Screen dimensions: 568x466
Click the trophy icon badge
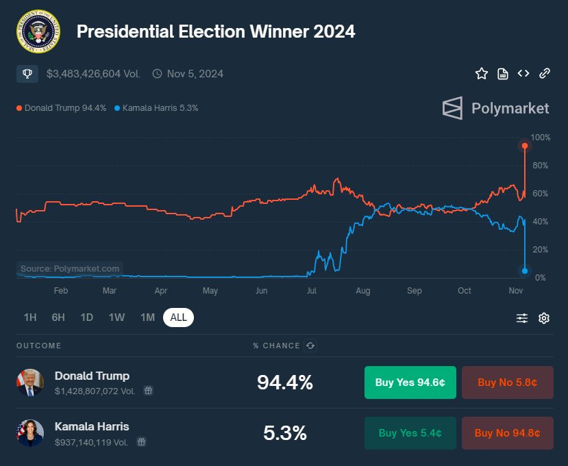coord(27,73)
